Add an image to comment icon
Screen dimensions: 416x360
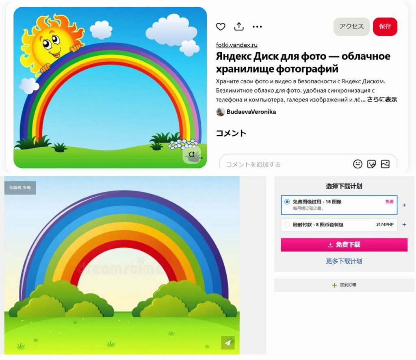click(385, 164)
